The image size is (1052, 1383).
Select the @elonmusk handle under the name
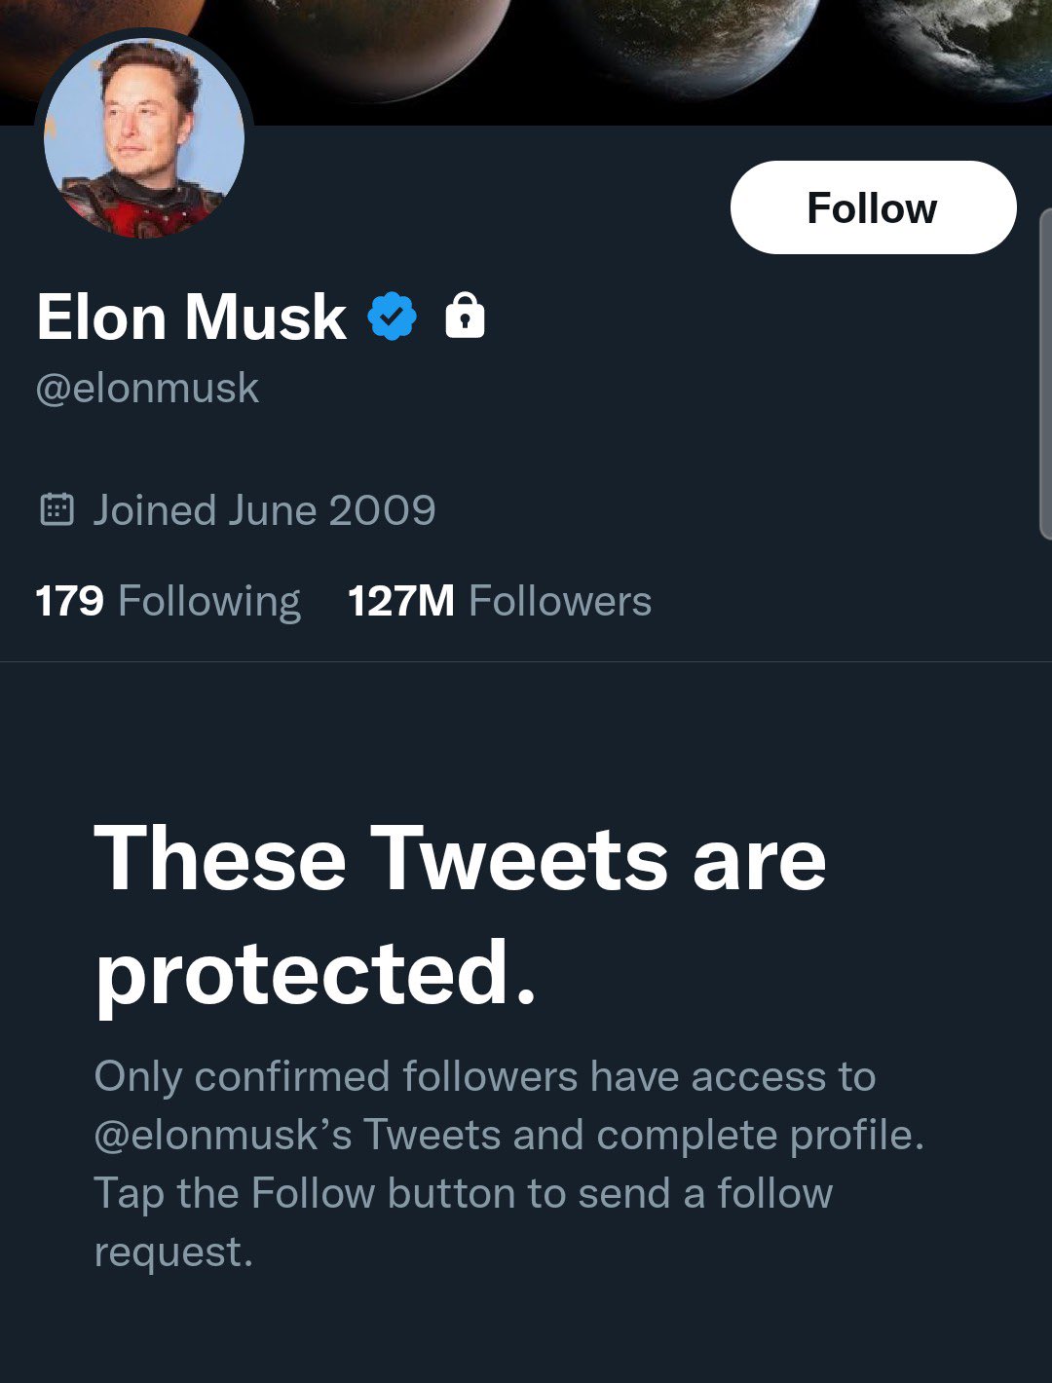coord(147,388)
